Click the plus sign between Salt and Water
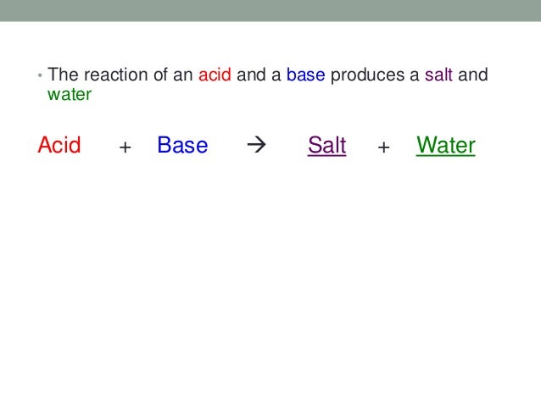The image size is (541, 406). click(x=383, y=147)
